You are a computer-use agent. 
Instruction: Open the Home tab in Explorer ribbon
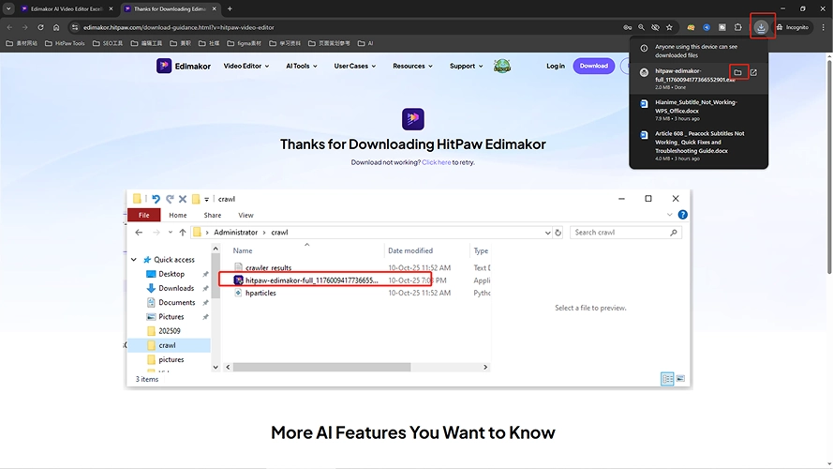click(x=177, y=215)
